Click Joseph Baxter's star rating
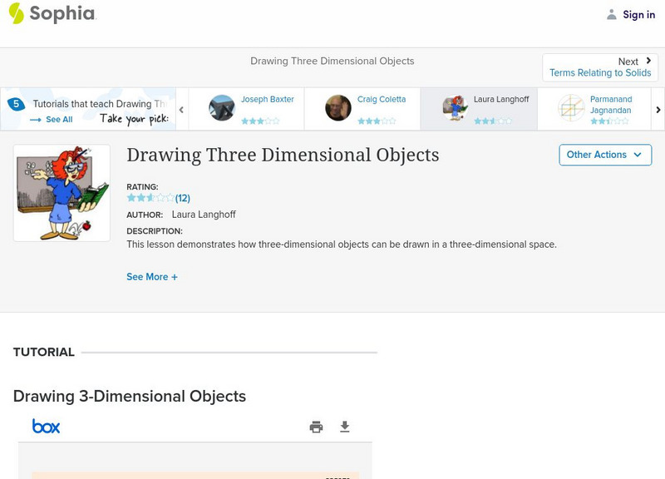665x479 pixels. (x=260, y=121)
